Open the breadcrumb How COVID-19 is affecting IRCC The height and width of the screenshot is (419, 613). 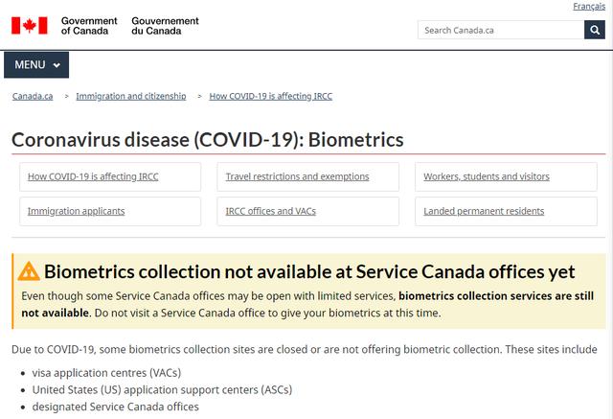click(270, 96)
